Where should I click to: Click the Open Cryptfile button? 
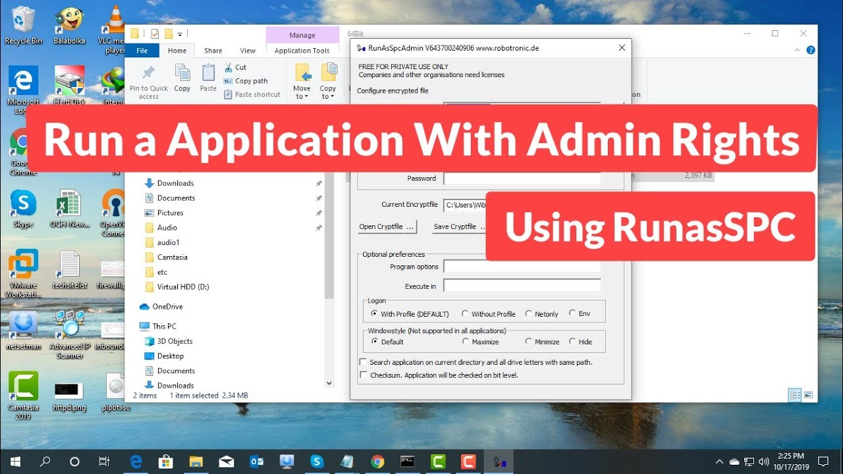click(387, 226)
